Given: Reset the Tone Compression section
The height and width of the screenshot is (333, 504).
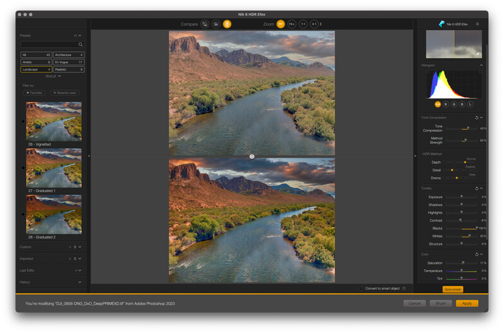Looking at the screenshot, I should point(476,118).
